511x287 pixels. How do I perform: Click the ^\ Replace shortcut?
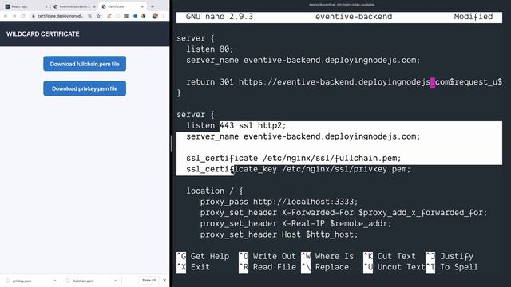point(325,267)
